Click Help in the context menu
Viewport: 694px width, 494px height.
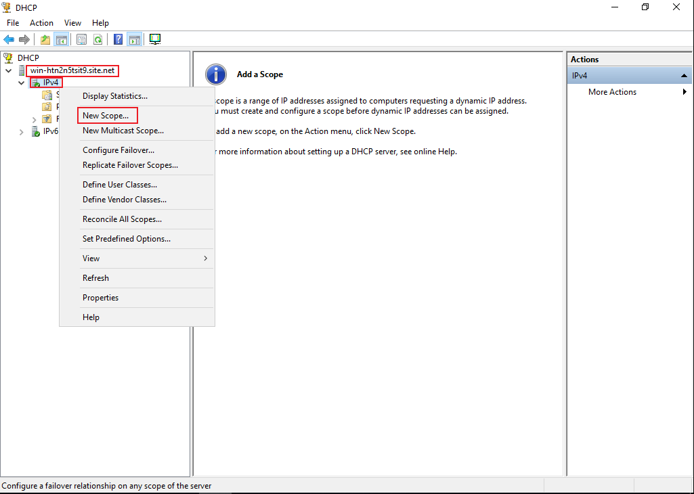tap(137, 317)
